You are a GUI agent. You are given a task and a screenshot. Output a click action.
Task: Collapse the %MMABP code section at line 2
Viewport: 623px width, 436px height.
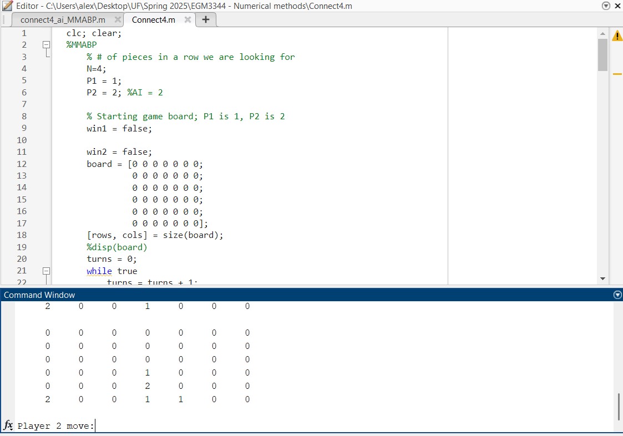(x=46, y=45)
